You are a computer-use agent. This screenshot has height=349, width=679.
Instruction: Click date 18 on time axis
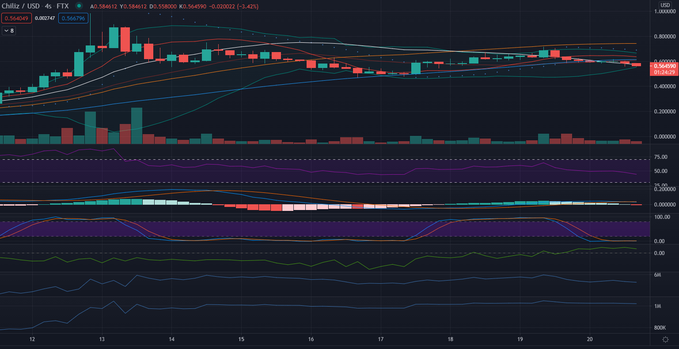450,339
